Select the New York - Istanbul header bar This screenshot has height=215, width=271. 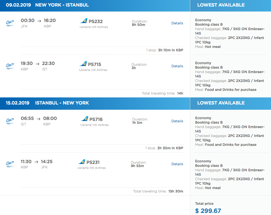coord(95,5)
